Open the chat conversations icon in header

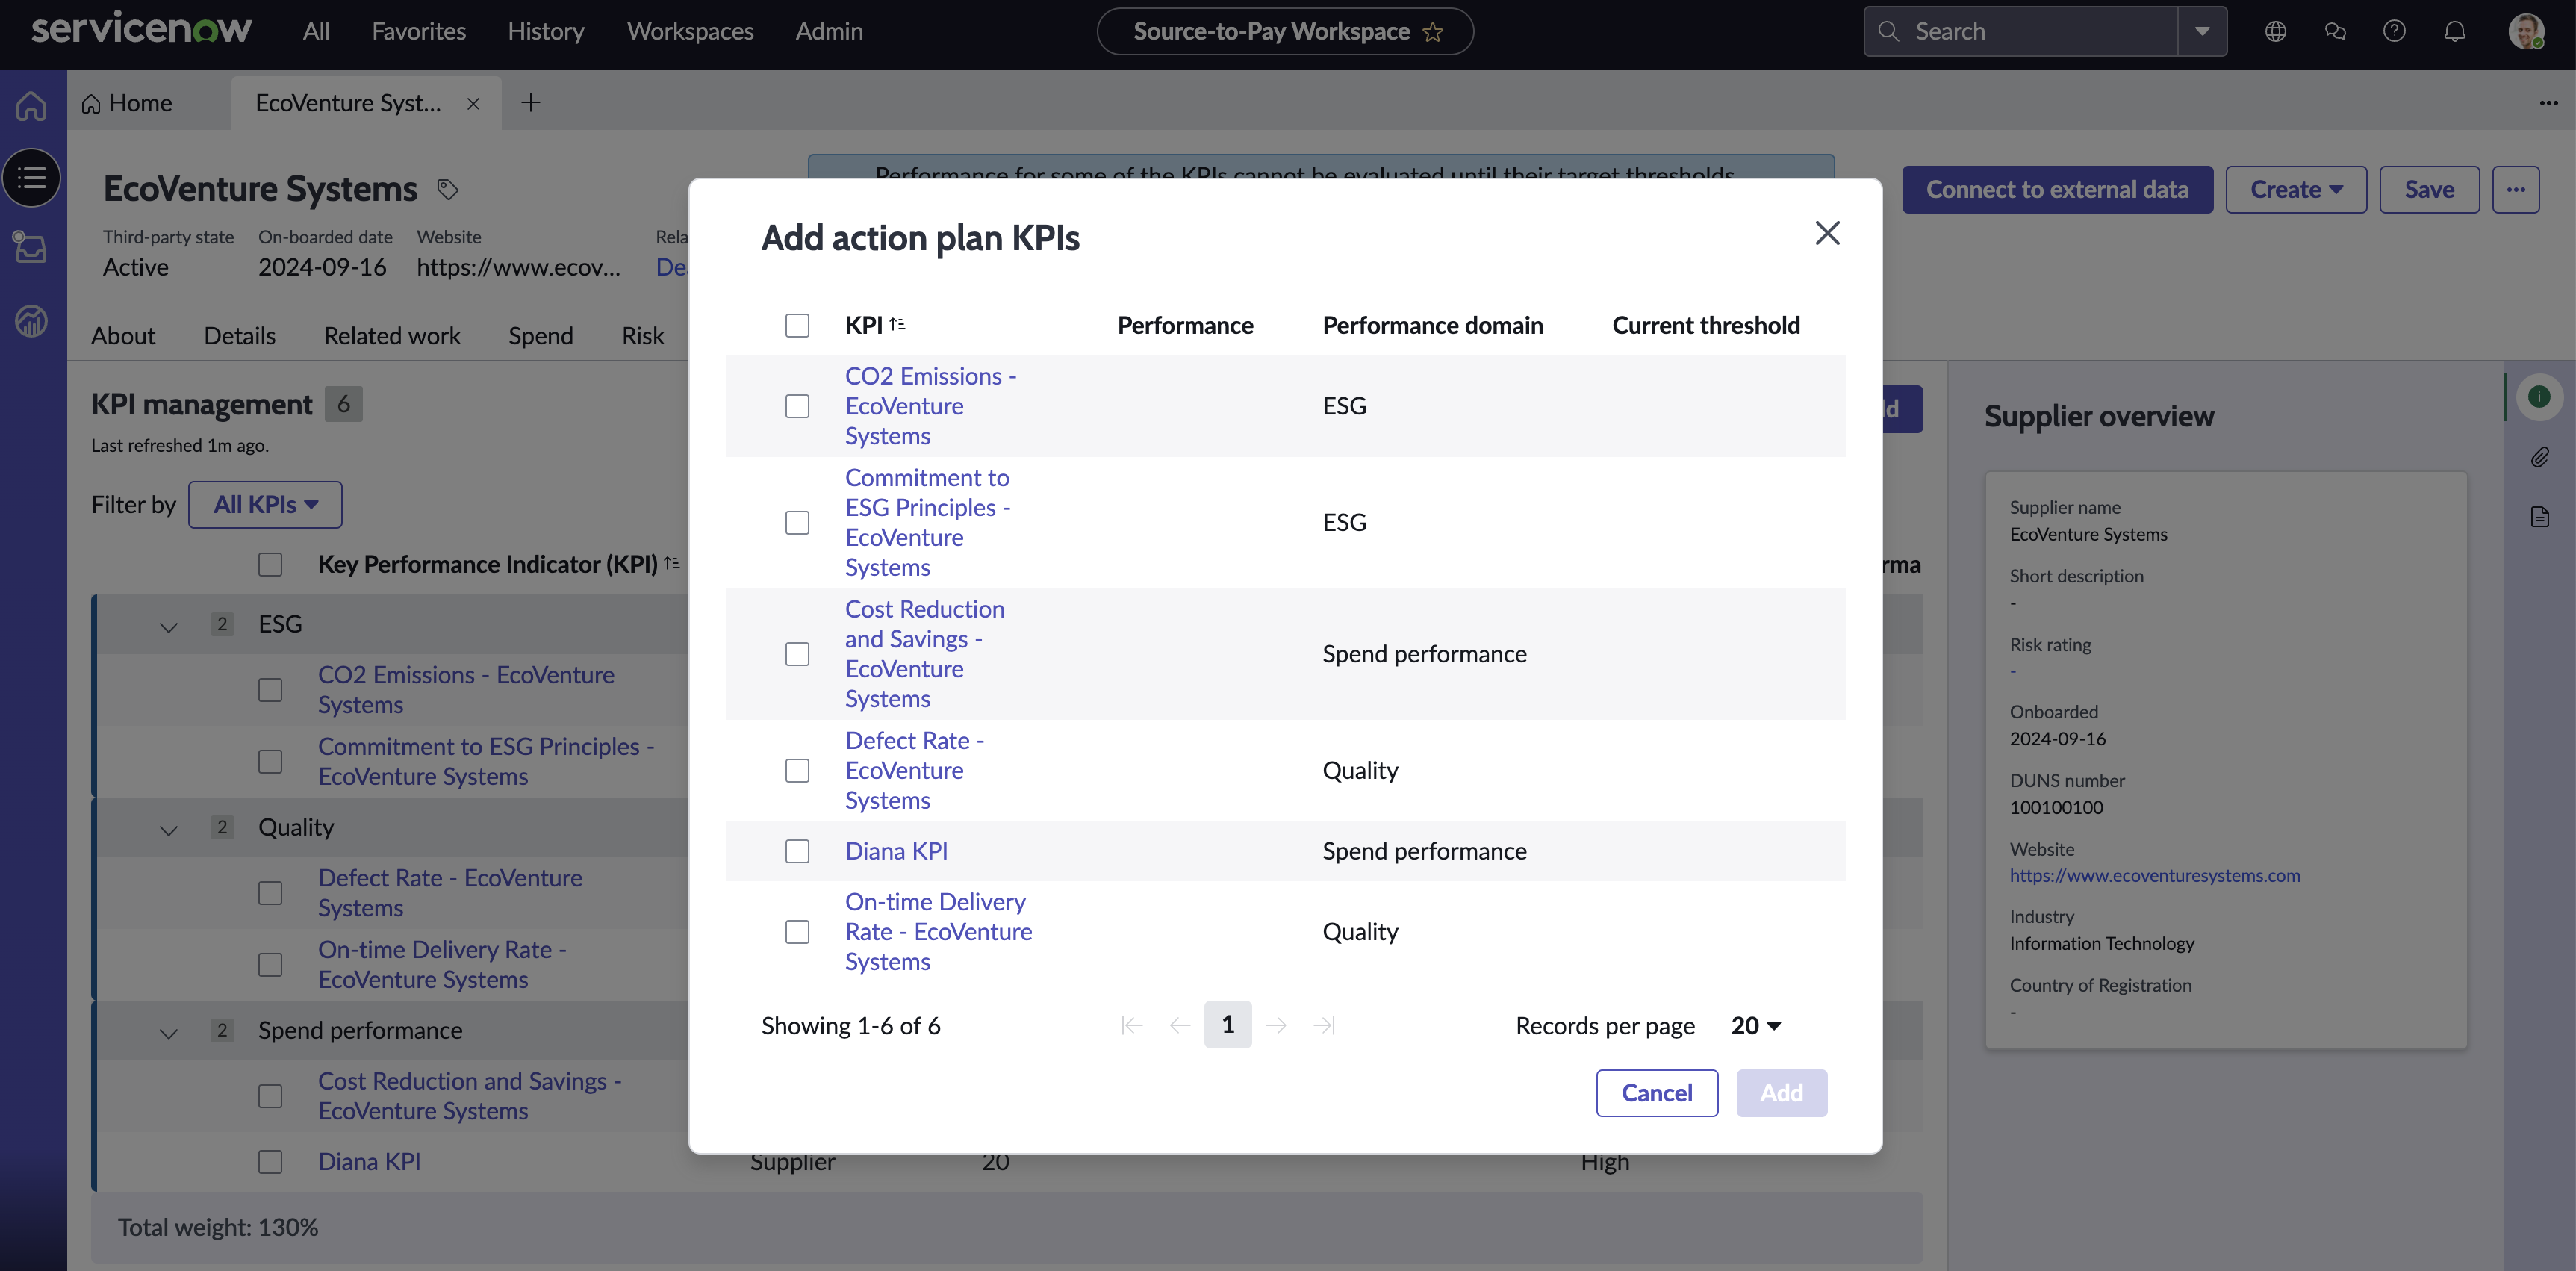pyautogui.click(x=2335, y=31)
